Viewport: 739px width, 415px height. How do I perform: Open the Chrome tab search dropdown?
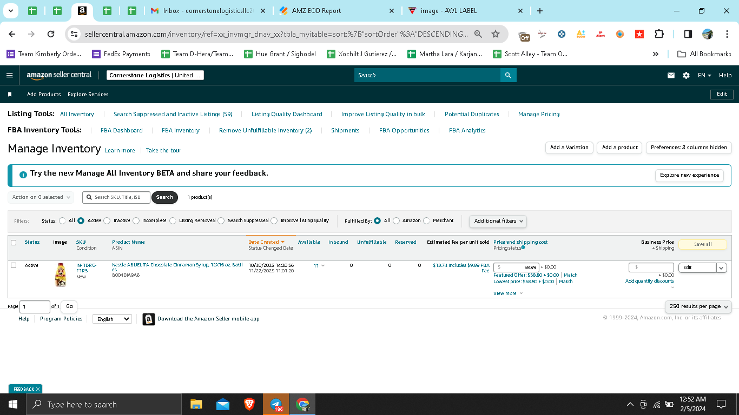click(x=11, y=11)
